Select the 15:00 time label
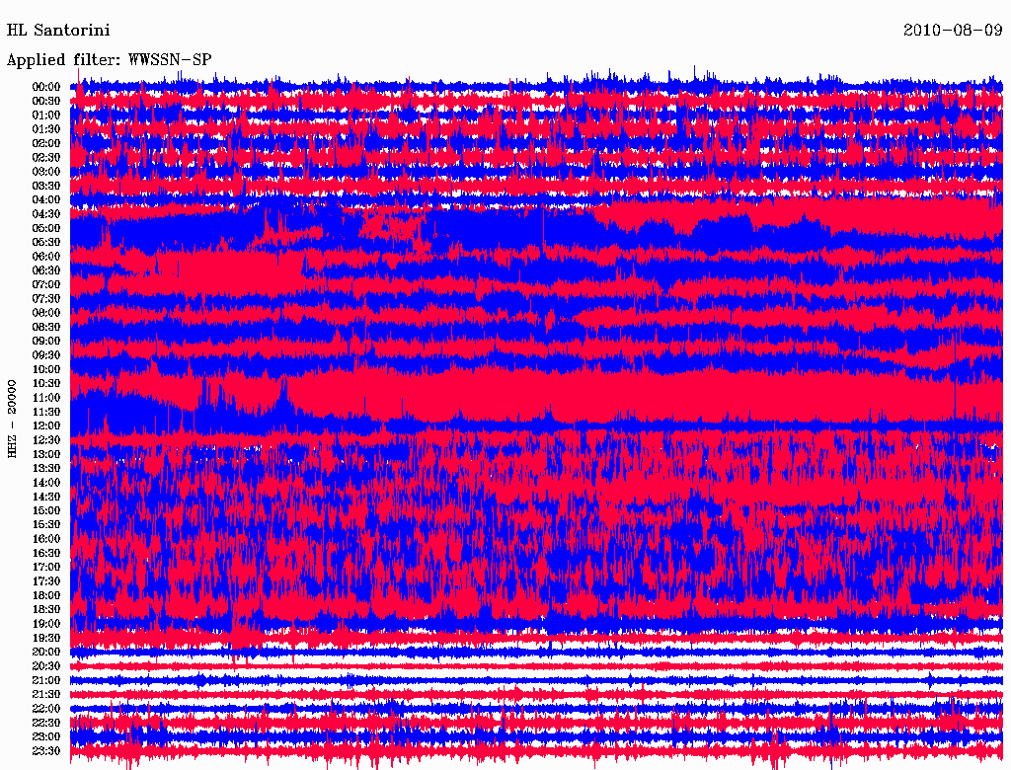 point(45,510)
